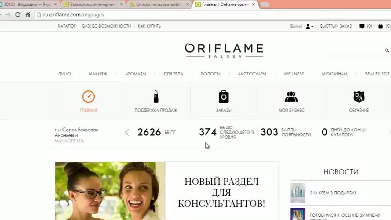Open the Как купить link

(149, 26)
